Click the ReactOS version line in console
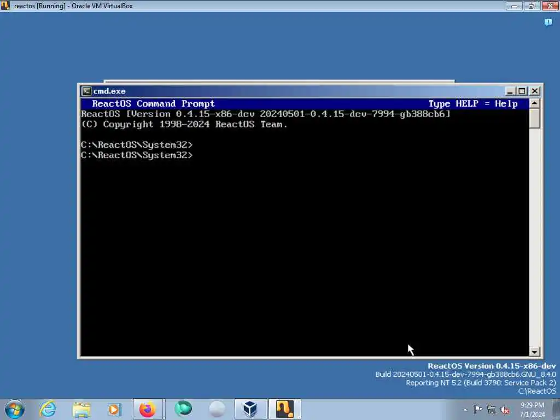This screenshot has height=420, width=560. (x=266, y=114)
